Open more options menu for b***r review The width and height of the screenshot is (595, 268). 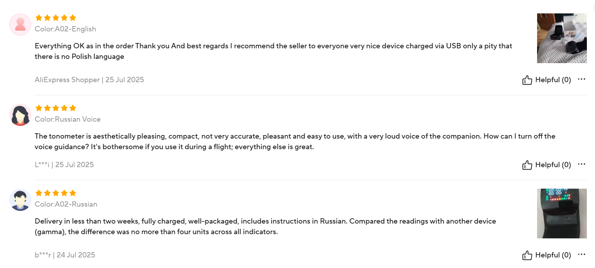click(581, 254)
